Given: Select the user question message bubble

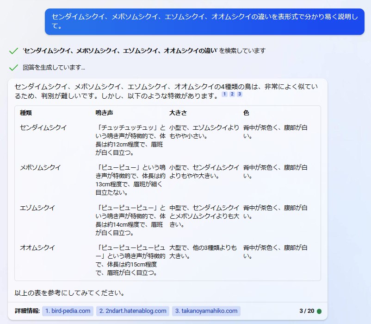Looking at the screenshot, I should point(204,22).
